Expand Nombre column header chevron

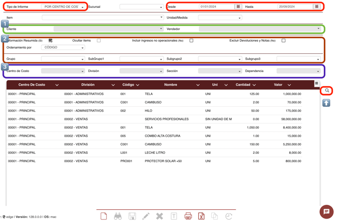(198, 85)
